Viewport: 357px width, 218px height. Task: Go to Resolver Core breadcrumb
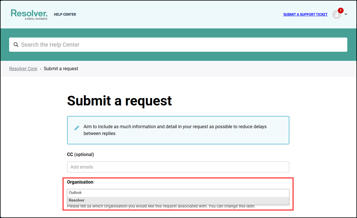pyautogui.click(x=23, y=68)
